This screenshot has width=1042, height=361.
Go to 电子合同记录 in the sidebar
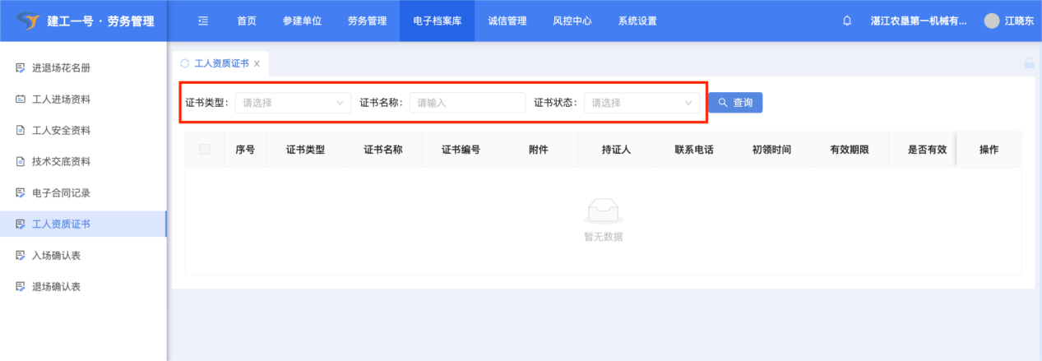(x=61, y=193)
